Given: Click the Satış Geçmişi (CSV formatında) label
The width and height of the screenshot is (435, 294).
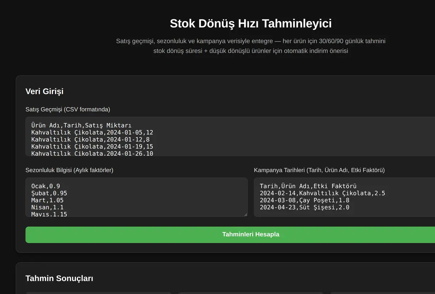Looking at the screenshot, I should 68,109.
